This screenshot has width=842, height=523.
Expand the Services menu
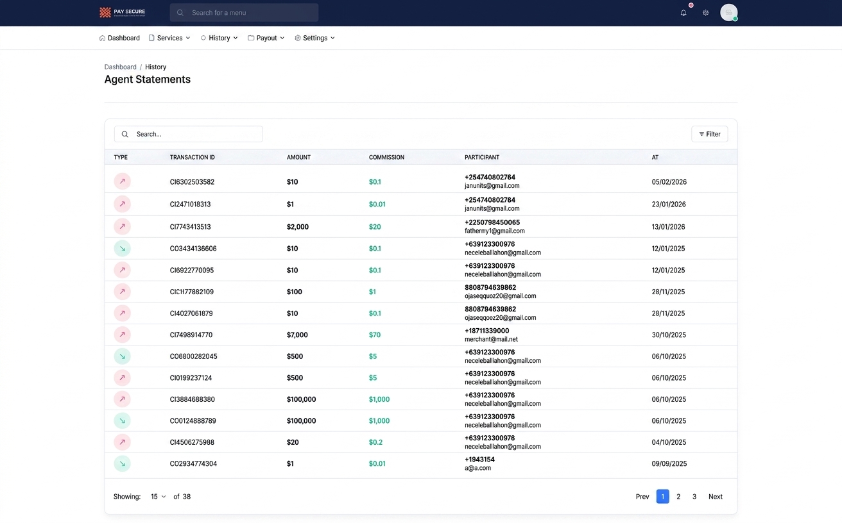tap(169, 38)
